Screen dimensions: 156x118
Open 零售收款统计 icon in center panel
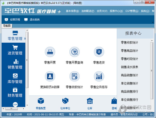(x=74, y=76)
